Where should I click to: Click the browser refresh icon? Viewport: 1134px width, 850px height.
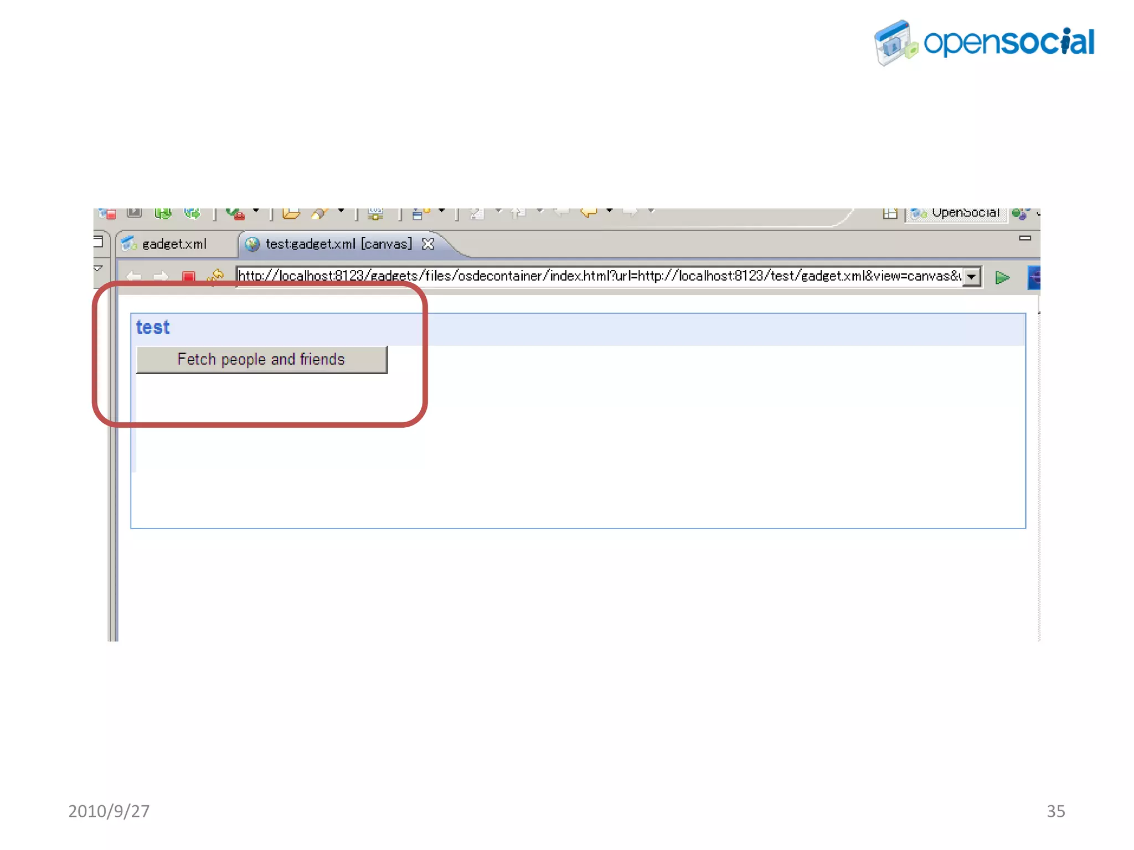215,275
